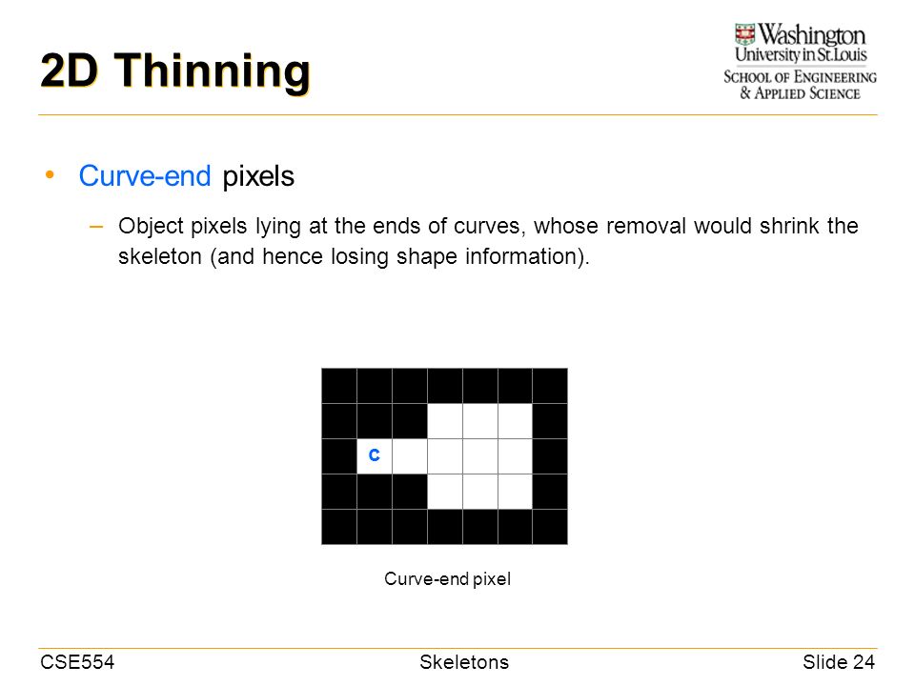Select the pixel labeled C

(375, 456)
